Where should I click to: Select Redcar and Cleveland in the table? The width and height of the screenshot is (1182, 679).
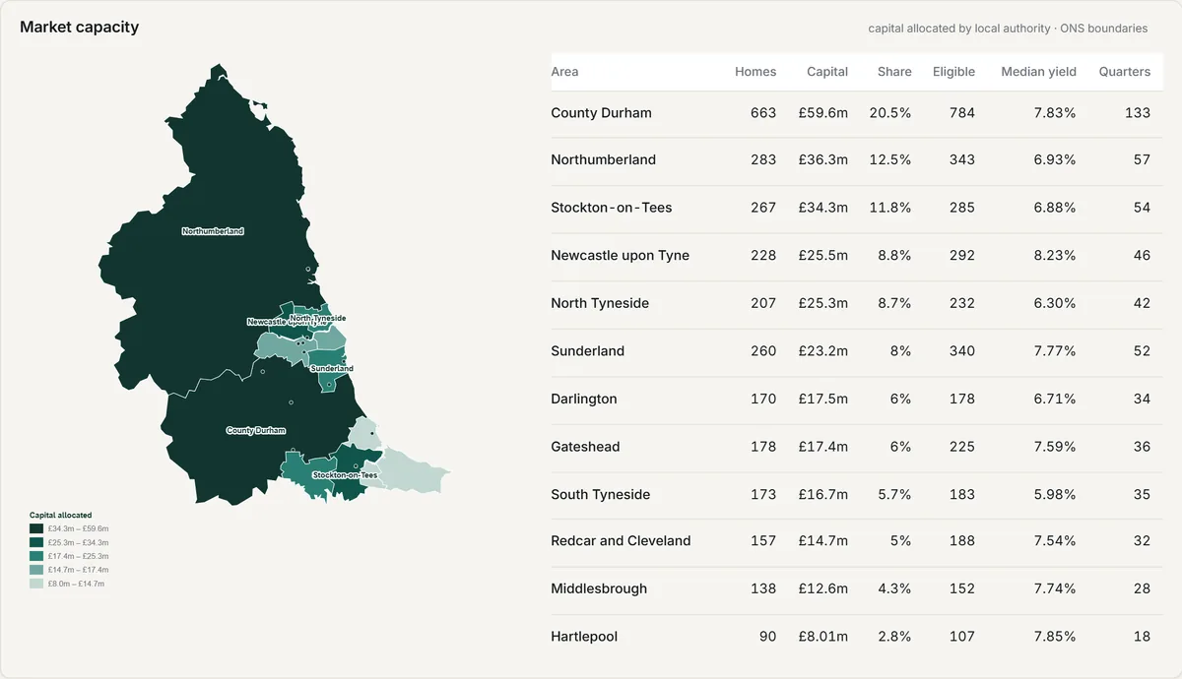622,540
